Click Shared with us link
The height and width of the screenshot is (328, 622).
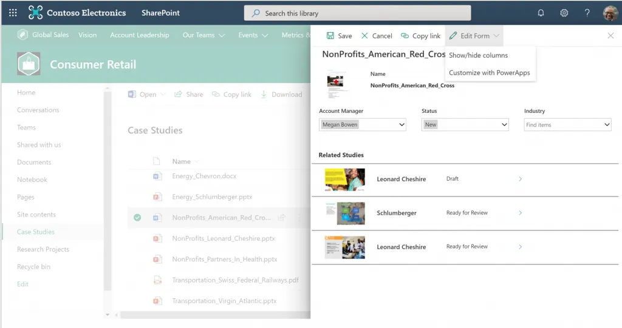pyautogui.click(x=39, y=144)
